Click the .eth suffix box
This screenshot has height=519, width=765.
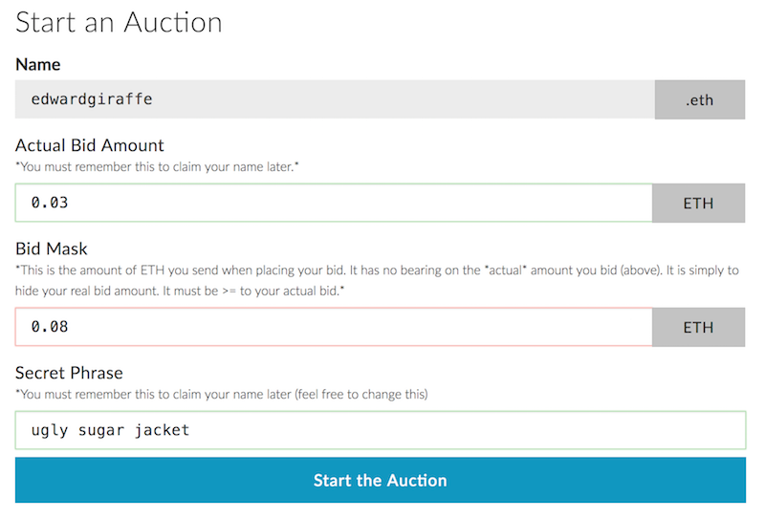click(699, 99)
